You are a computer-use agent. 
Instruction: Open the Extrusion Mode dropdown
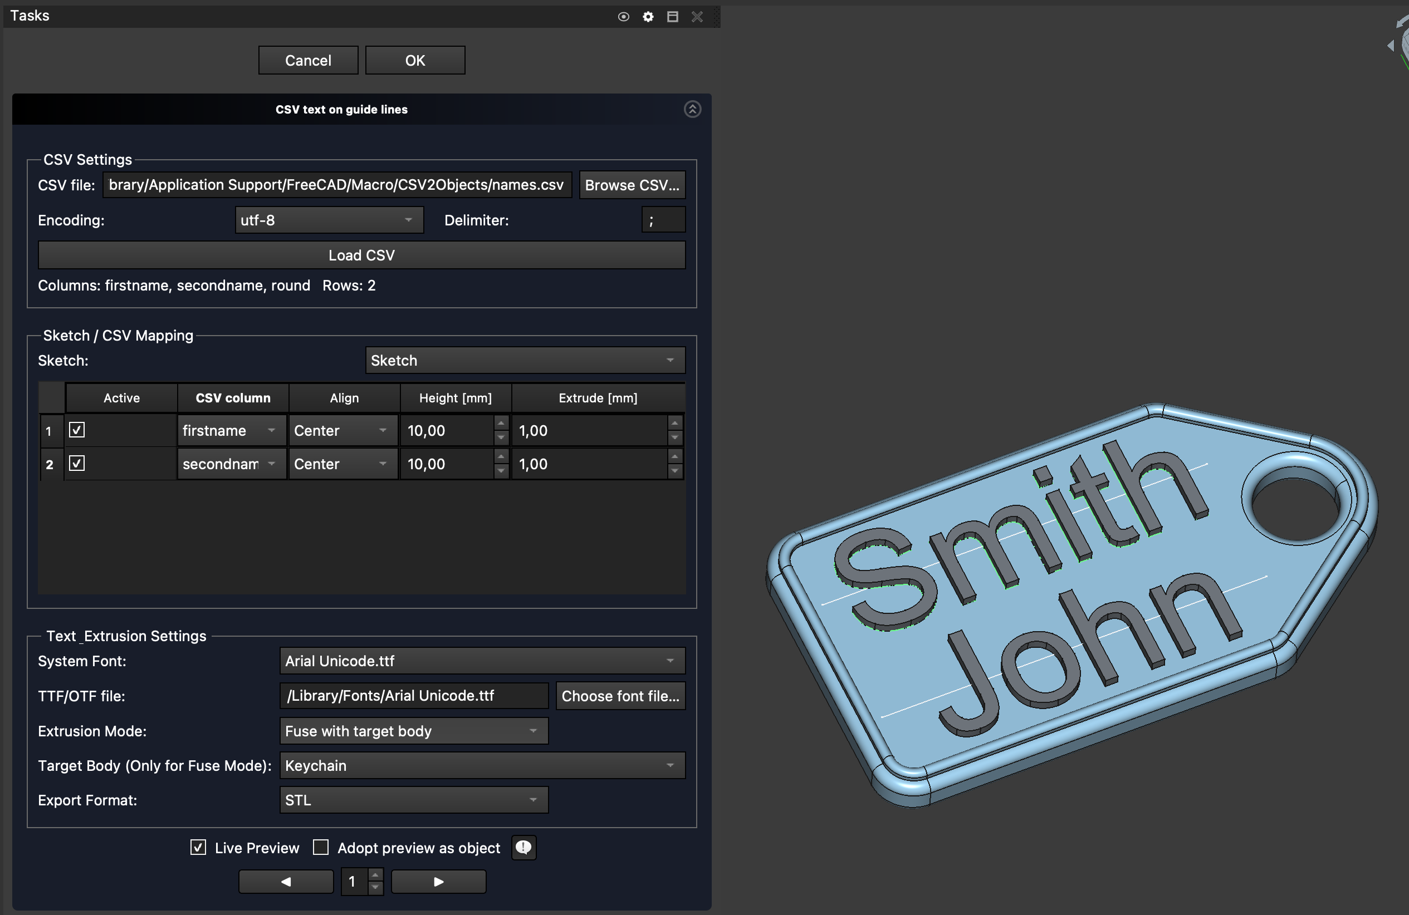413,731
